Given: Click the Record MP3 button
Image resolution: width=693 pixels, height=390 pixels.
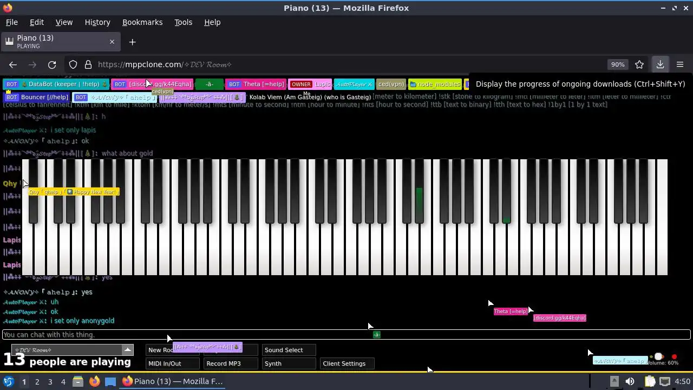Looking at the screenshot, I should pyautogui.click(x=231, y=363).
